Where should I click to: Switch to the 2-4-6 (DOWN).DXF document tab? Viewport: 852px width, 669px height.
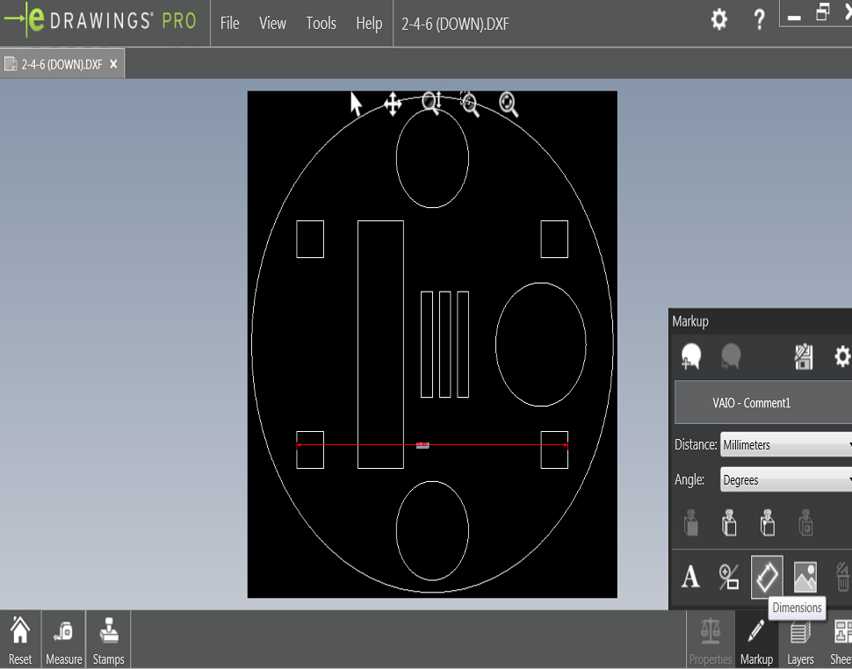pos(61,65)
